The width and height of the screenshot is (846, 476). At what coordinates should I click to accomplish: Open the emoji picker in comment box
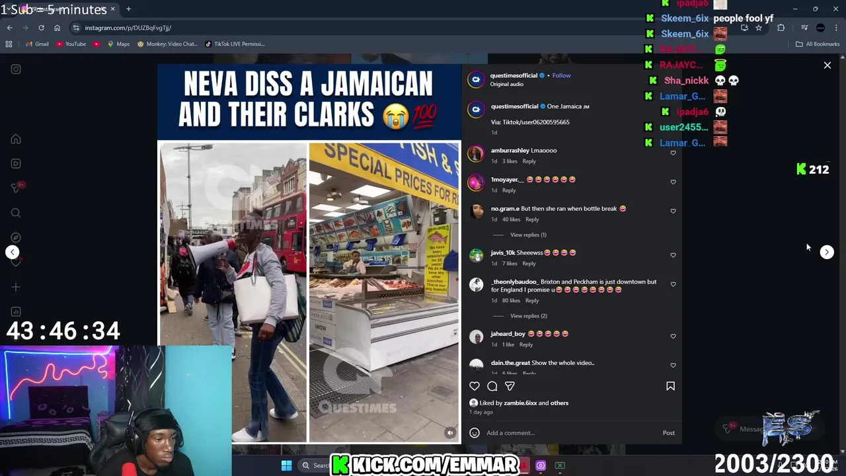coord(475,433)
